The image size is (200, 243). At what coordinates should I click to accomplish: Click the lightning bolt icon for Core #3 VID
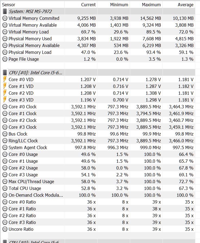pos(5,100)
